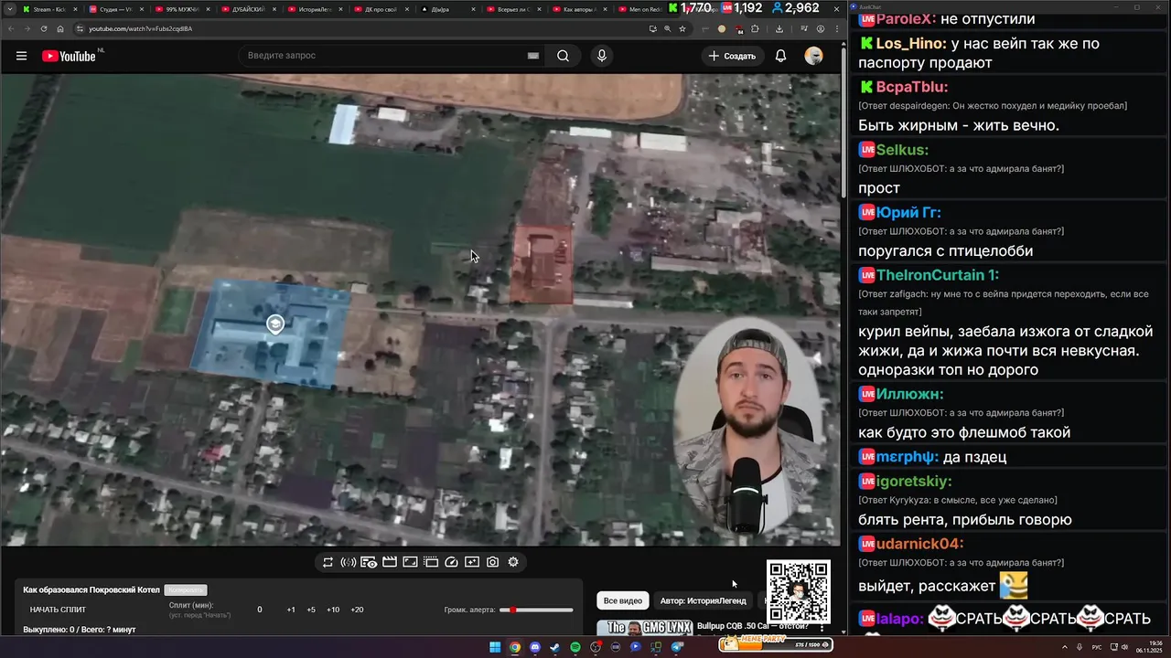Viewport: 1171px width, 658px height.
Task: Open the browser extensions puzzle icon
Action: tap(755, 28)
